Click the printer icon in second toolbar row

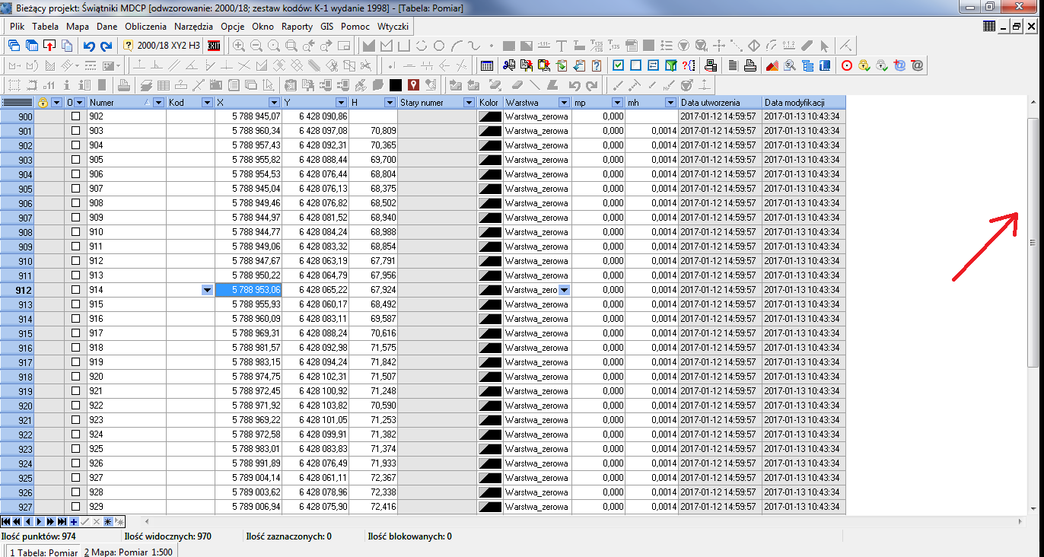pyautogui.click(x=750, y=65)
